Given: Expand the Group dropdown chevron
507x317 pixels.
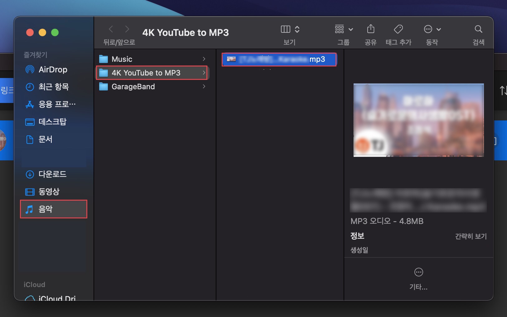Looking at the screenshot, I should pyautogui.click(x=351, y=30).
